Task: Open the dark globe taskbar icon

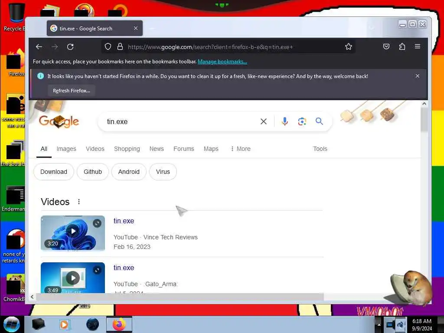Action: click(x=93, y=324)
